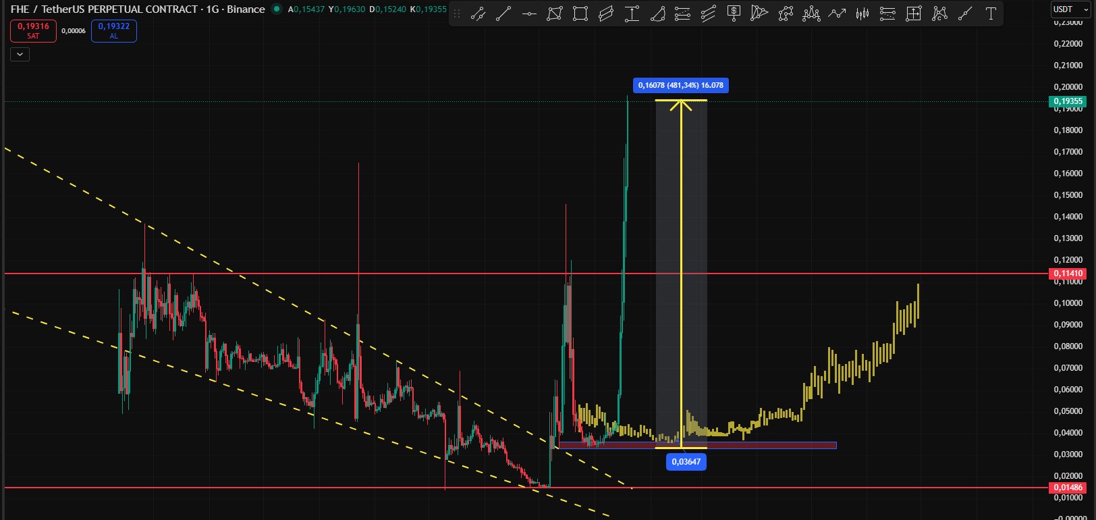Screen dimensions: 1096x520
Task: Click the green market status indicator
Action: click(277, 9)
